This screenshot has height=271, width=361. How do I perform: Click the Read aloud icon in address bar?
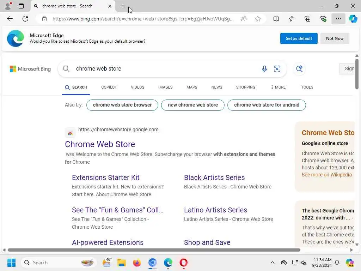pyautogui.click(x=244, y=19)
